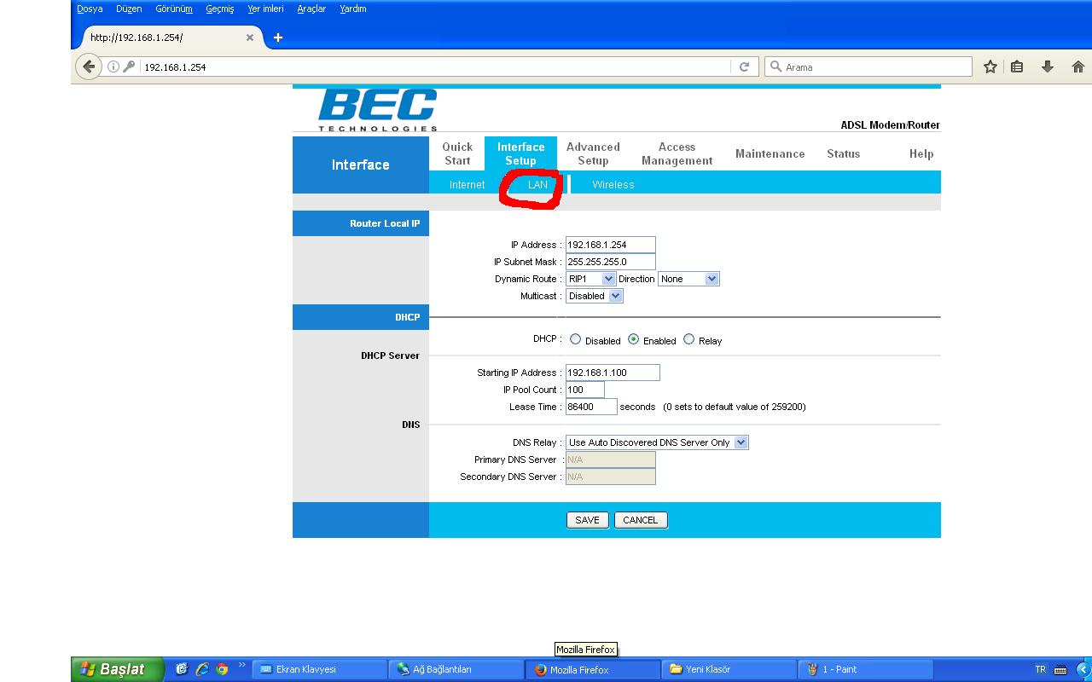This screenshot has height=682, width=1092.
Task: Open the downloads arrow icon
Action: tap(1047, 66)
